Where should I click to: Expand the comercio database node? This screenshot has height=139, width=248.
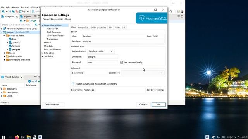tap(7, 42)
